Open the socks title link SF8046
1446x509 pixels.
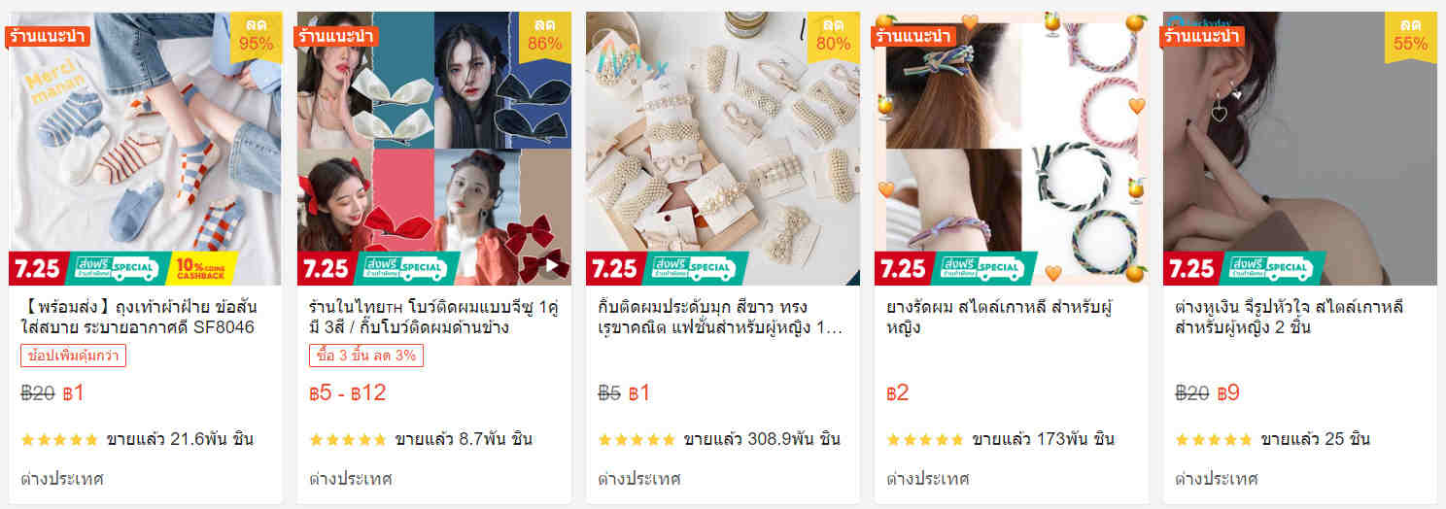tap(138, 318)
